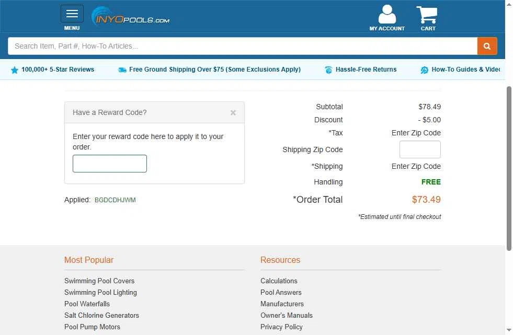This screenshot has width=513, height=335.
Task: Click the green FREE handling text
Action: click(x=431, y=182)
